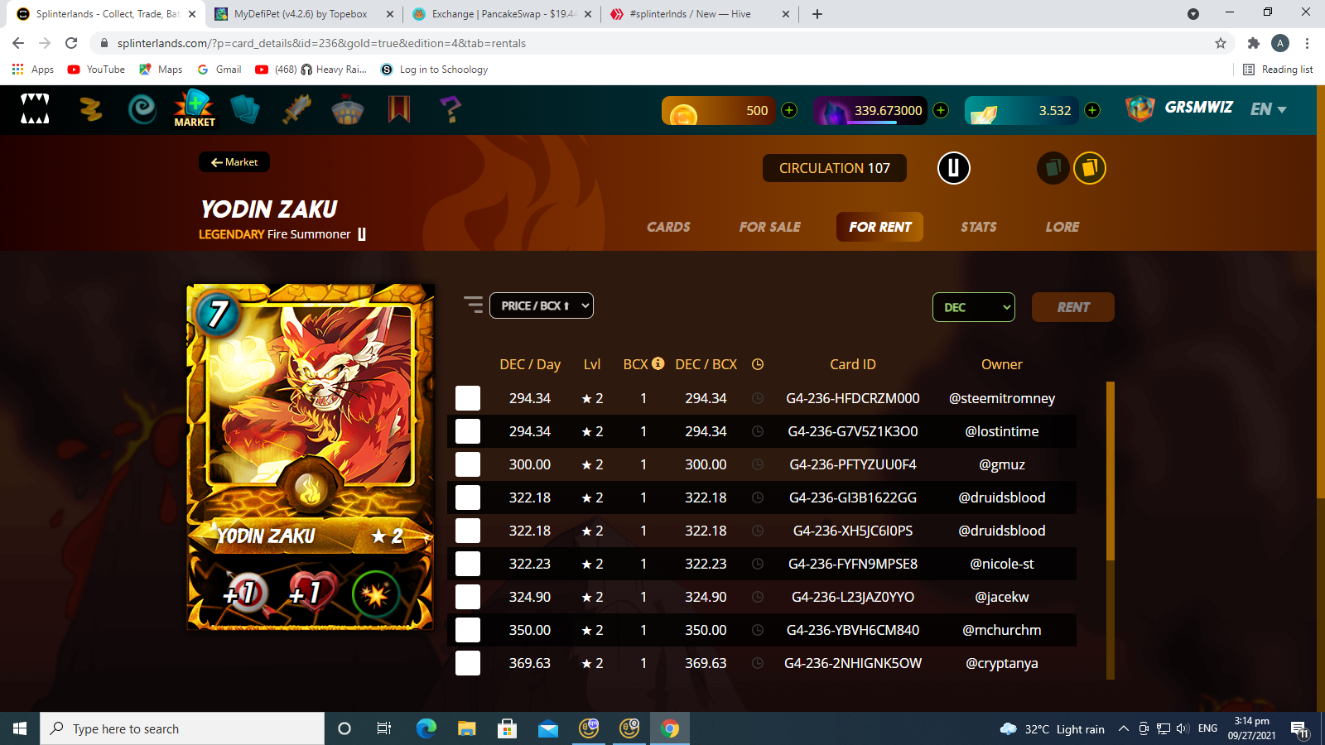Open File Explorer from the taskbar
The image size is (1325, 745).
pyautogui.click(x=467, y=728)
